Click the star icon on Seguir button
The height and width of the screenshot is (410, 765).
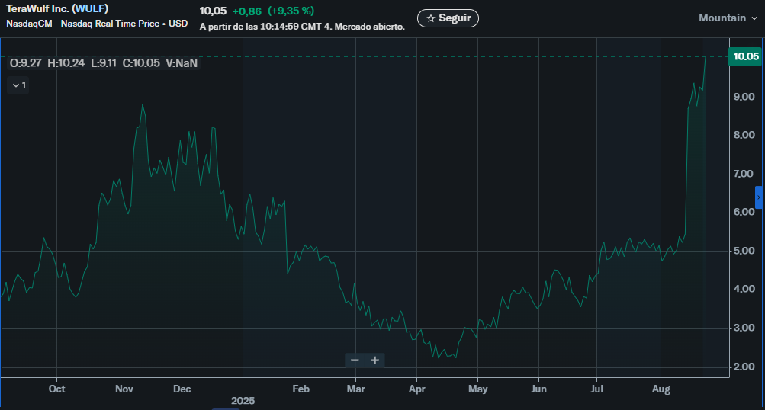tap(431, 18)
